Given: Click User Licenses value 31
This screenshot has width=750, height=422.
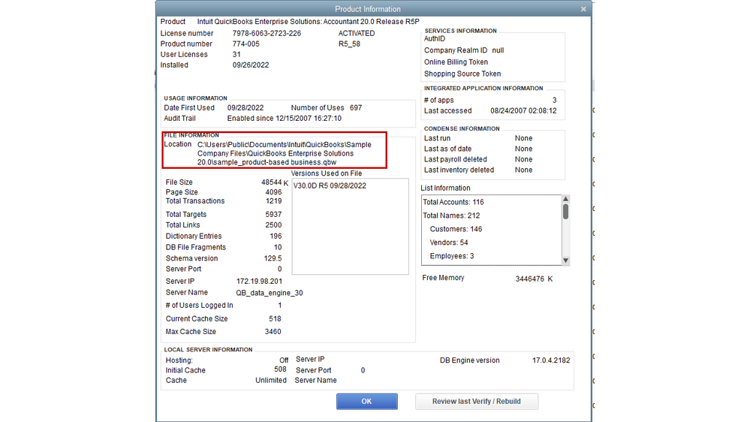Looking at the screenshot, I should pyautogui.click(x=236, y=55).
